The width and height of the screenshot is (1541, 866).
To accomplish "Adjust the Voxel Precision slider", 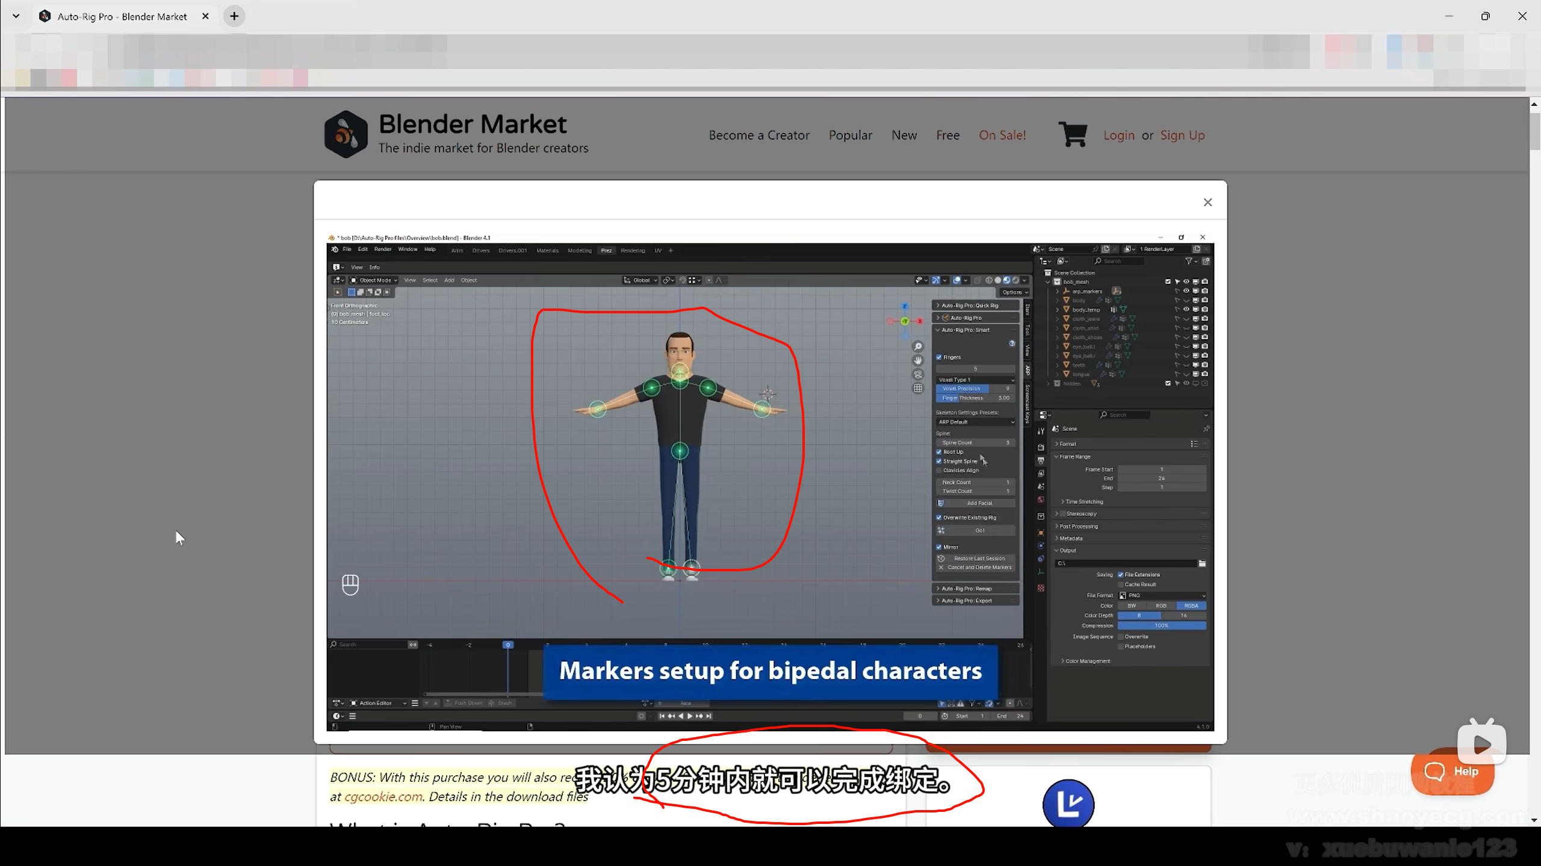I will click(975, 388).
